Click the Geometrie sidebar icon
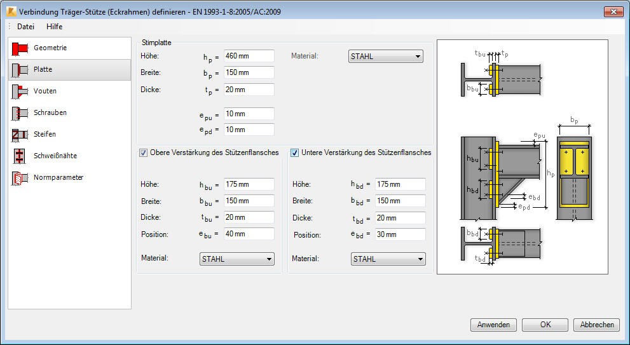630x345 pixels. (x=19, y=48)
